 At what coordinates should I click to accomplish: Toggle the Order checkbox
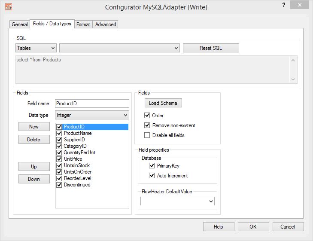click(147, 116)
